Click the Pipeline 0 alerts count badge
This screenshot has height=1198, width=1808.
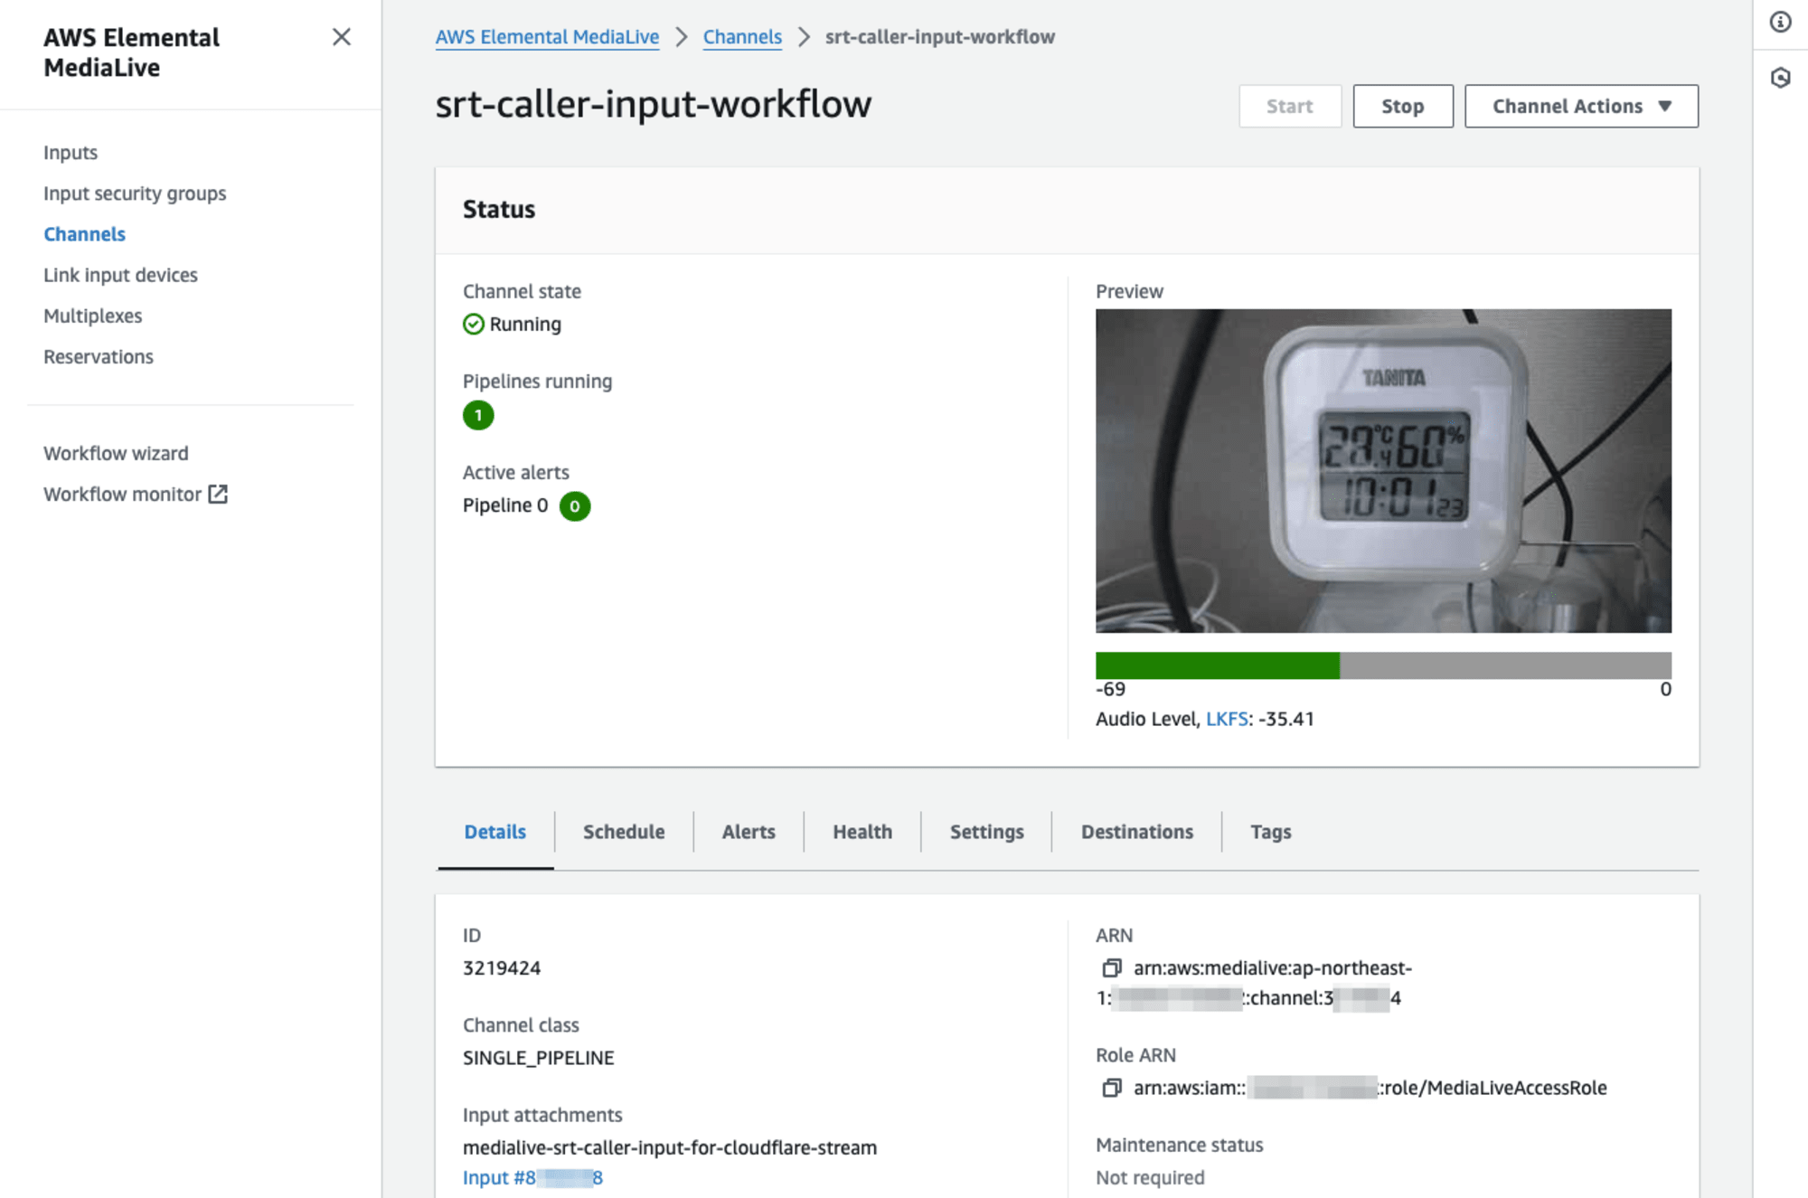575,505
